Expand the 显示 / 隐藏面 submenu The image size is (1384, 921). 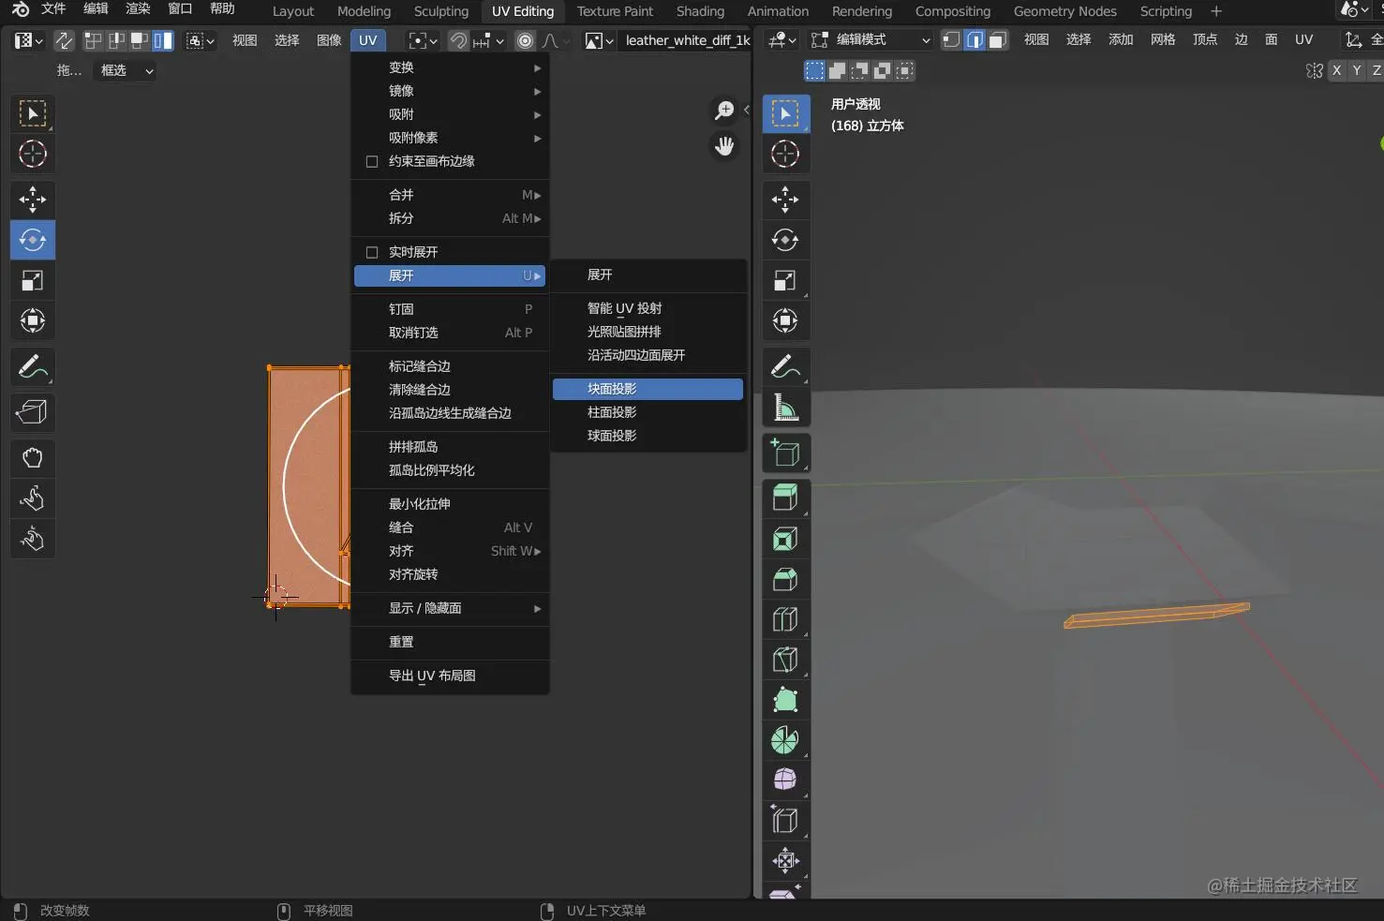click(451, 608)
